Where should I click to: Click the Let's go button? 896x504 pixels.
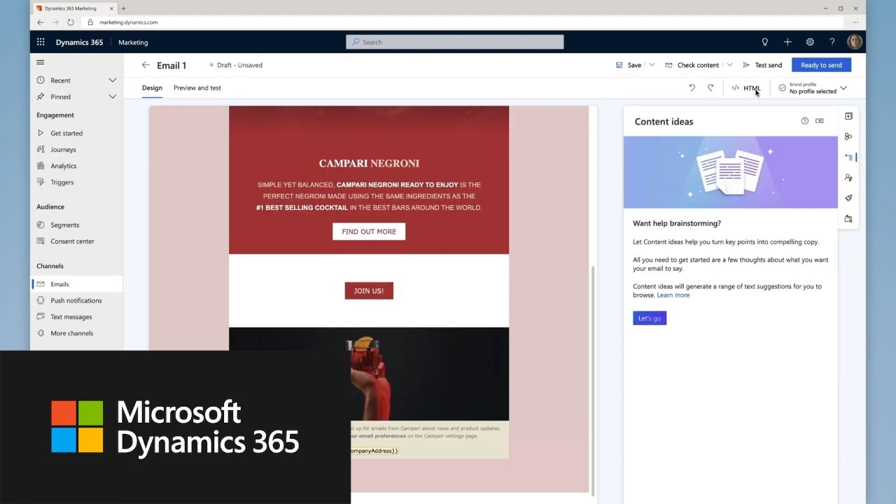coord(650,318)
